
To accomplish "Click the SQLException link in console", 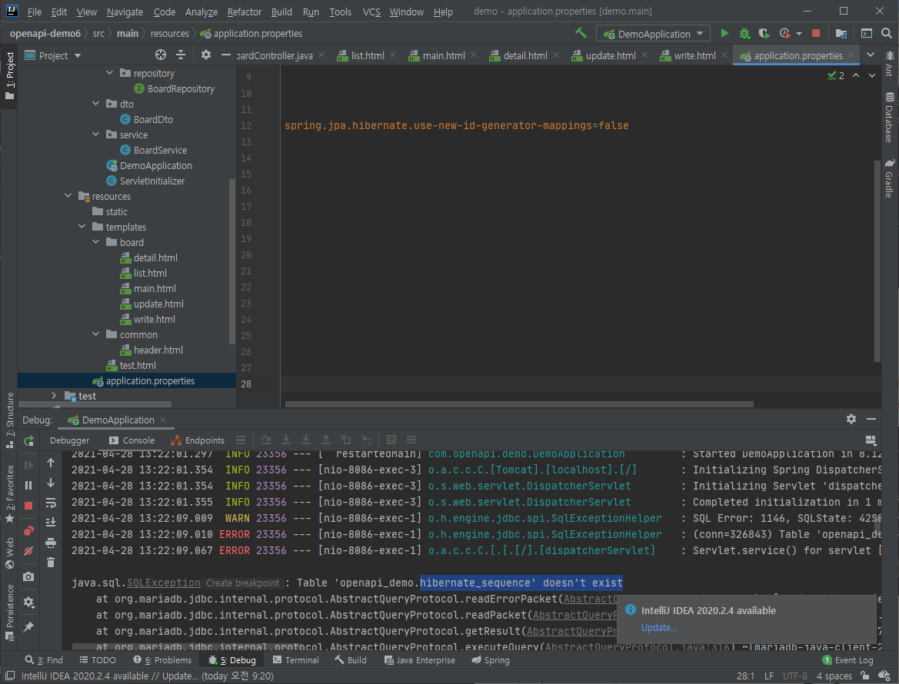I will pos(163,583).
